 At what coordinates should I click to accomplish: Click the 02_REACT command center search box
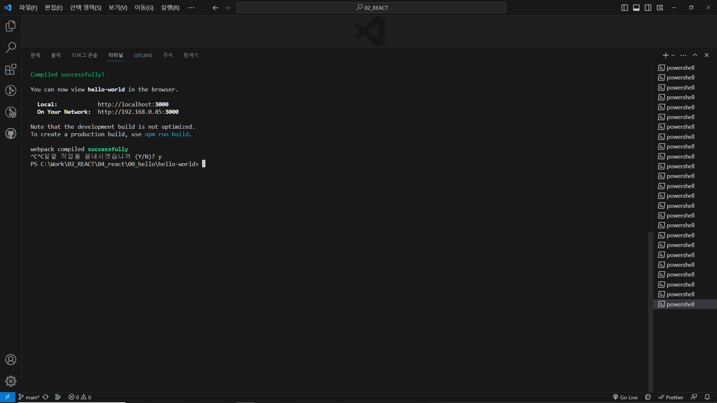click(x=371, y=8)
